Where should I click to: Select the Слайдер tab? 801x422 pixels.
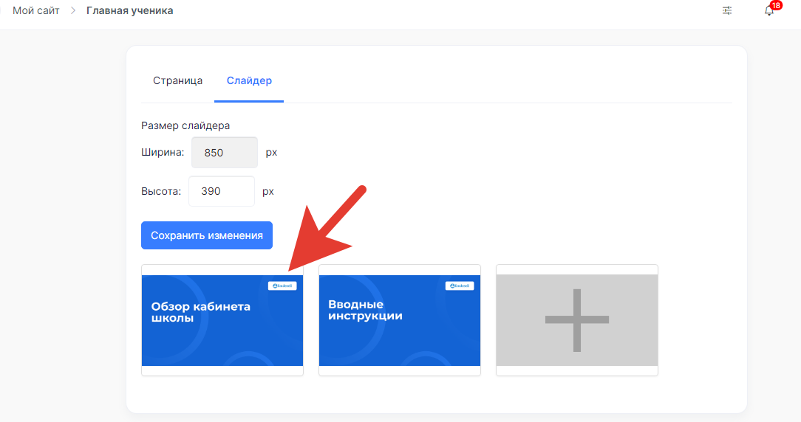pyautogui.click(x=249, y=80)
